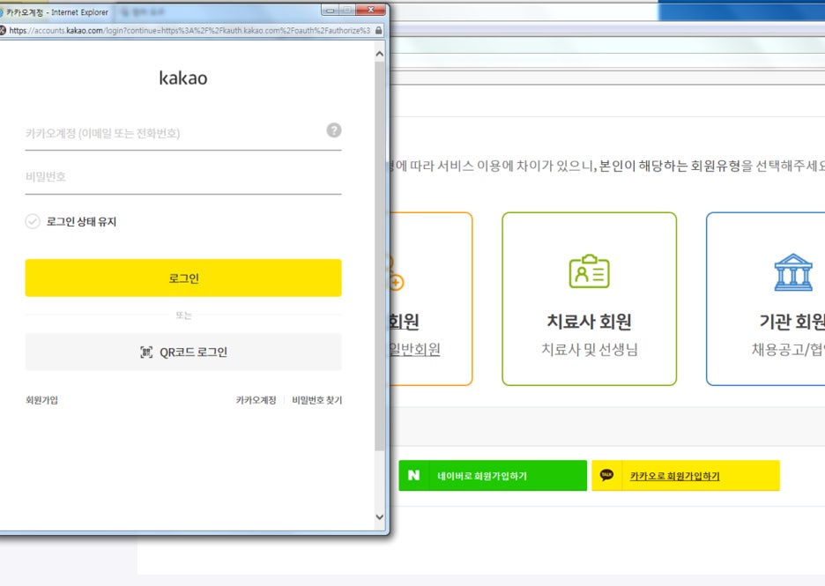Click the 비밀번호 찾기 link

point(316,400)
